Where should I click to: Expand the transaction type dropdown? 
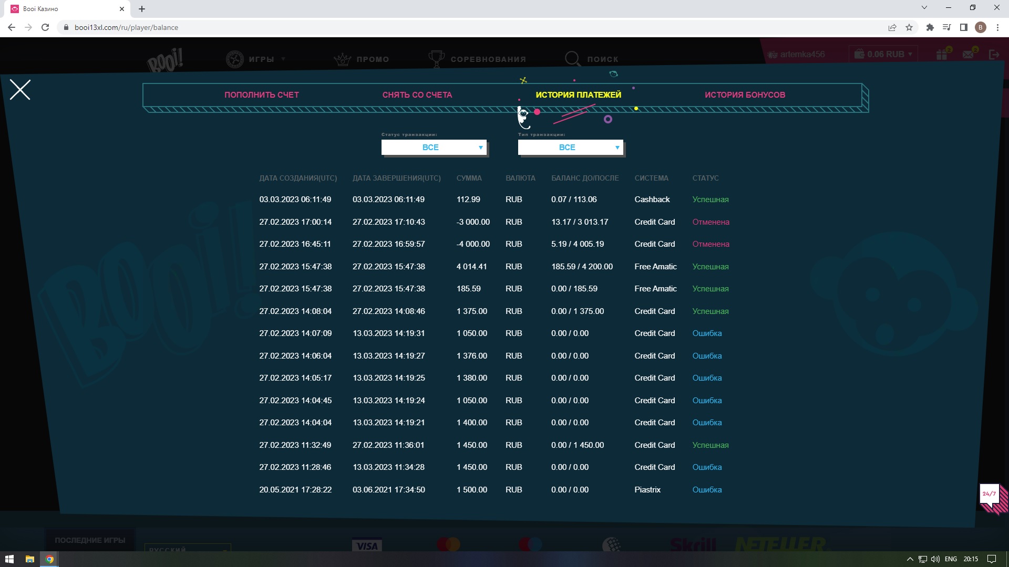571,148
